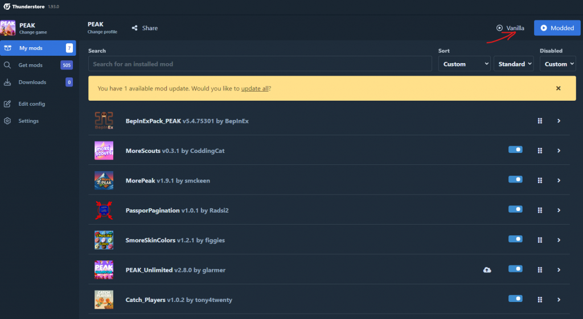
Task: Expand the MorePeak row chevron
Action: point(559,180)
